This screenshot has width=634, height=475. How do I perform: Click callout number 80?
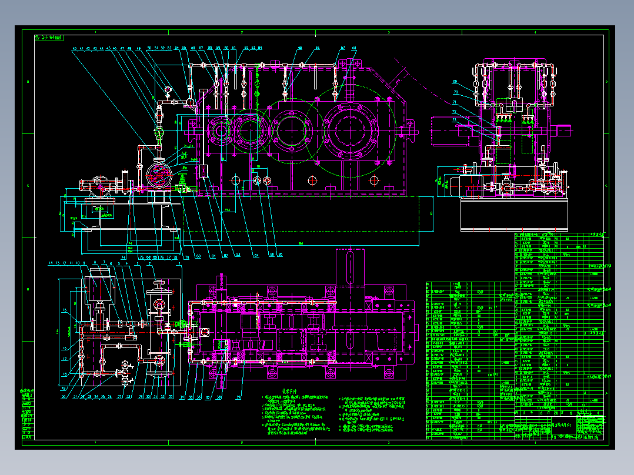click(198, 256)
